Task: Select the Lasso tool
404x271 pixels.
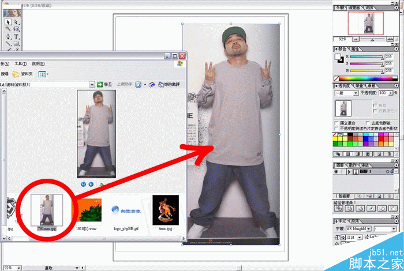Action: (x=17, y=29)
